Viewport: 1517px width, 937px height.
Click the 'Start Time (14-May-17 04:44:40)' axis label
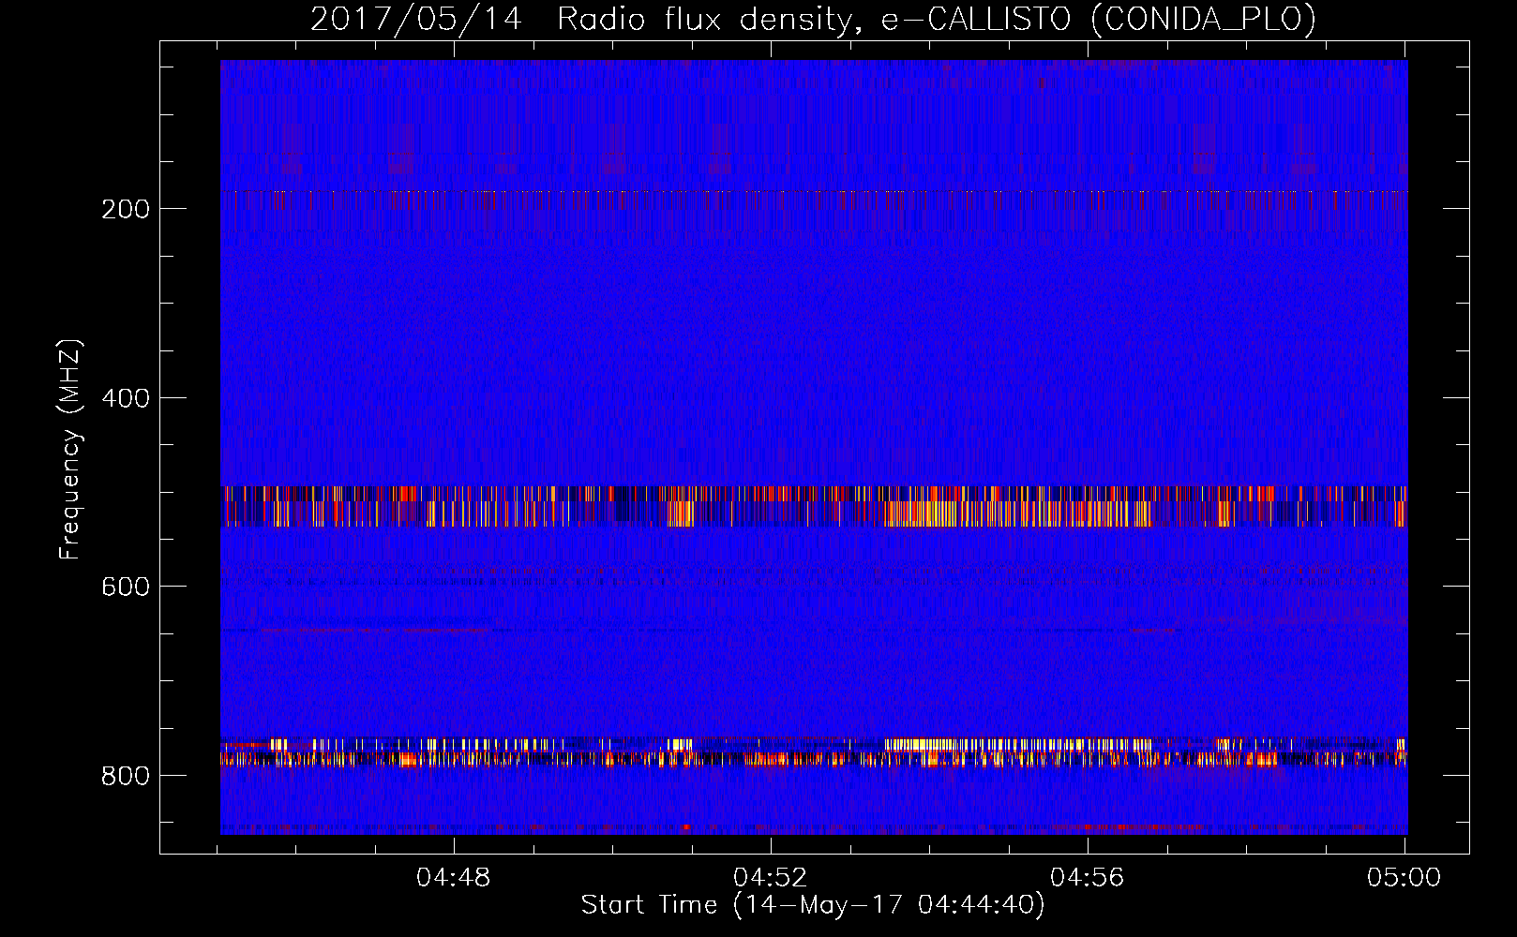coord(813,905)
